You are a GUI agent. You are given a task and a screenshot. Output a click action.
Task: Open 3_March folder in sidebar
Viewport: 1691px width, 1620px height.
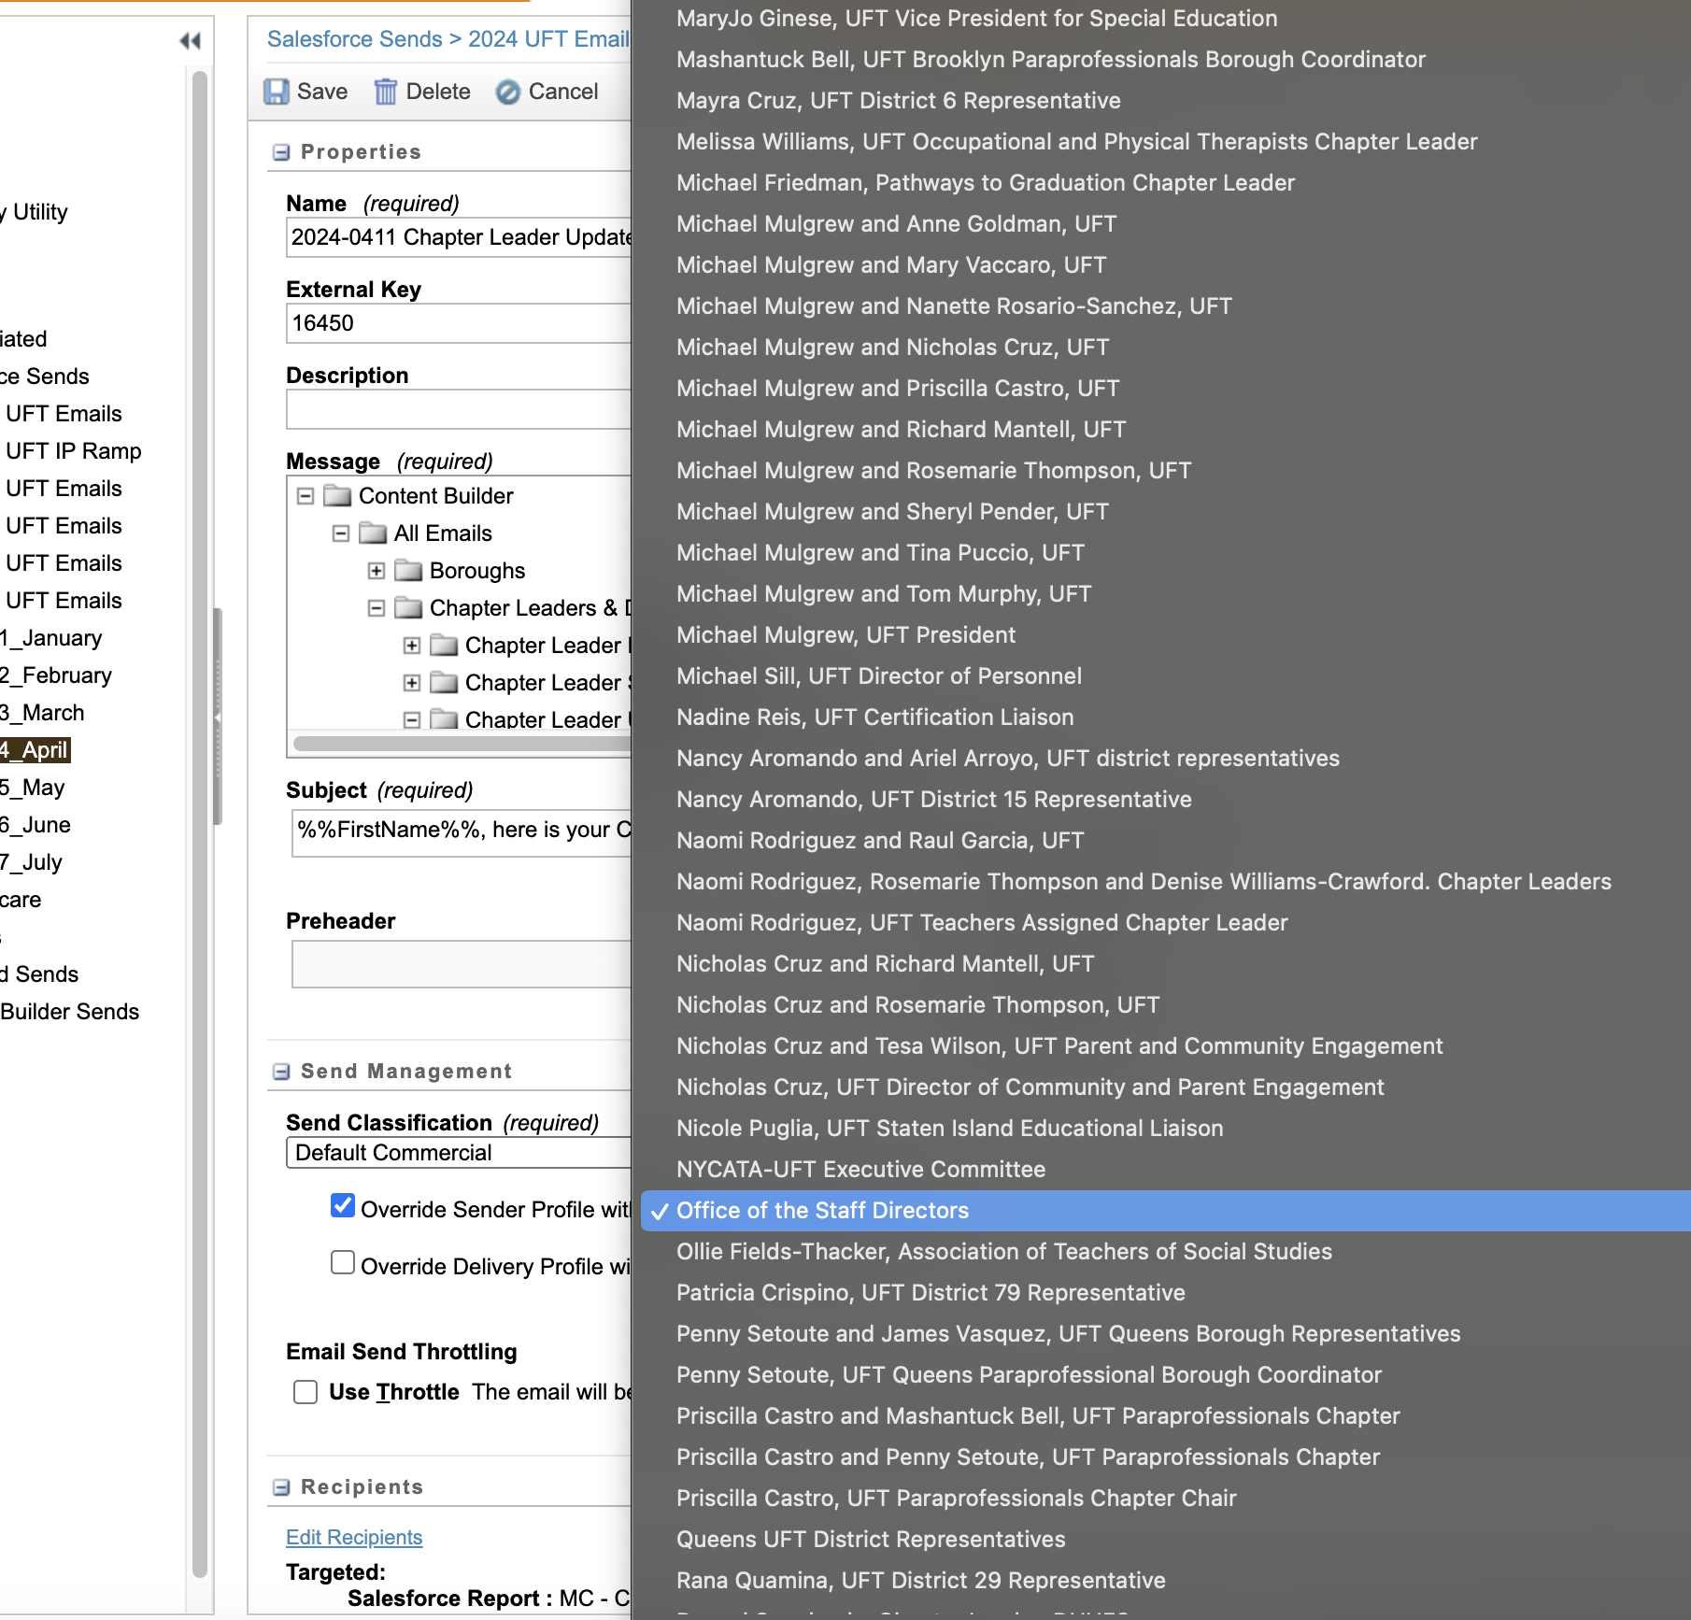[x=42, y=713]
